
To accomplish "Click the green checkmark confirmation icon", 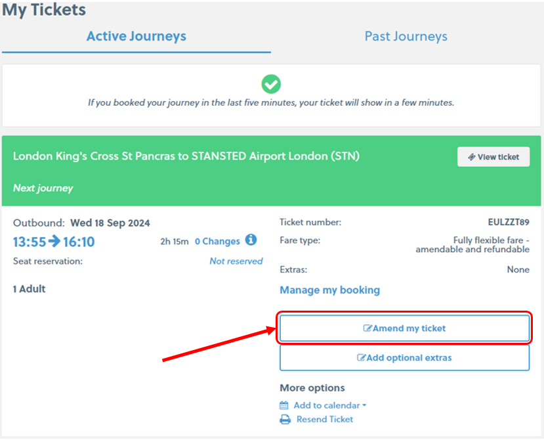I will (x=271, y=83).
